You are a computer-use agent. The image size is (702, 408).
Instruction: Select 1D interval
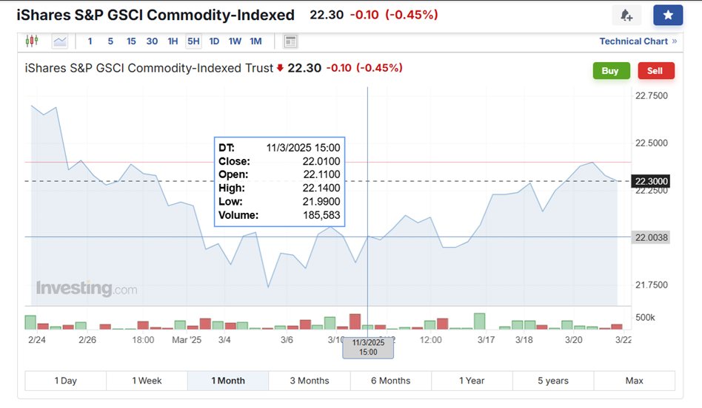point(214,41)
